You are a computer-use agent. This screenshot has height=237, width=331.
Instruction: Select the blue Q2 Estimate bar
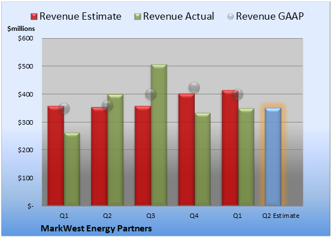coord(273,157)
